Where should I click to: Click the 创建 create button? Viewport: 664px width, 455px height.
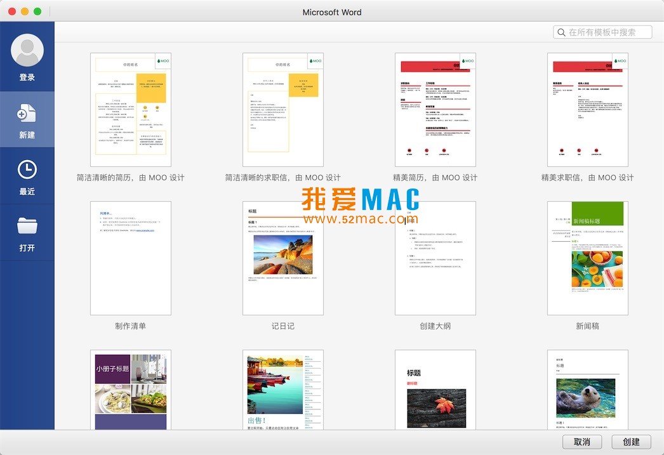pos(631,442)
